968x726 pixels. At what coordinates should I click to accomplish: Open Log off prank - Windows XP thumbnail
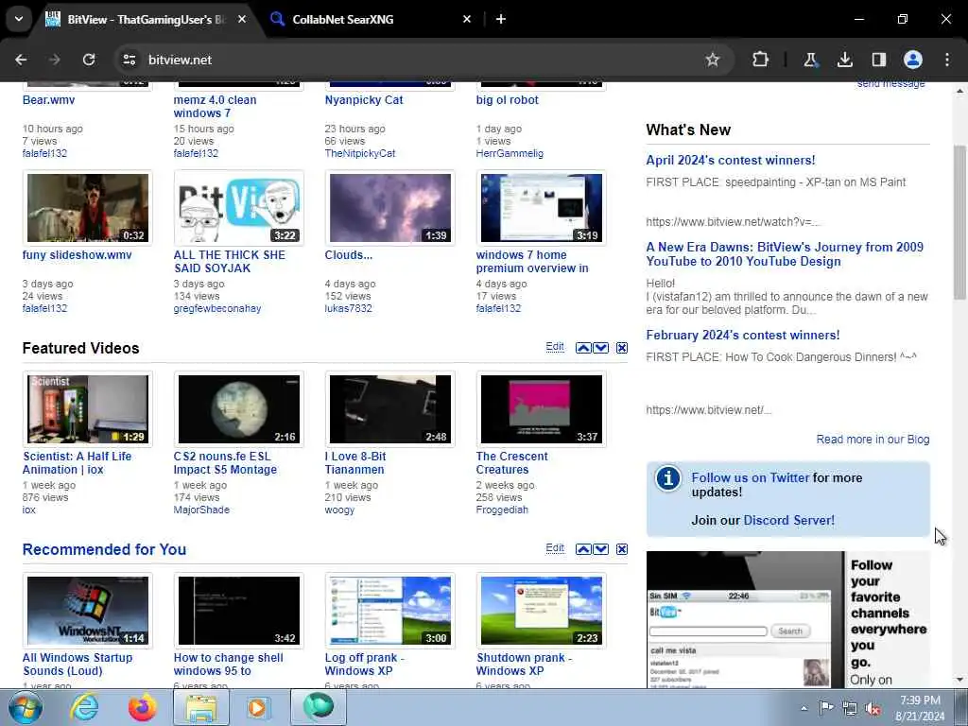(390, 611)
